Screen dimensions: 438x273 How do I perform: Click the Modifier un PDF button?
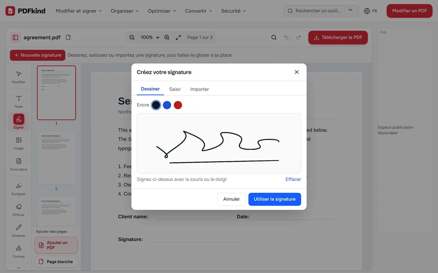pos(409,11)
